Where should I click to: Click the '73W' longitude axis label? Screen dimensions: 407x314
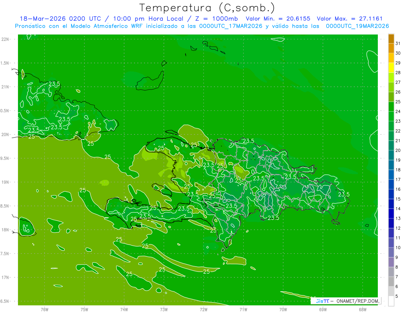[x=164, y=309]
